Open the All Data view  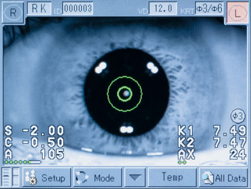(x=223, y=178)
